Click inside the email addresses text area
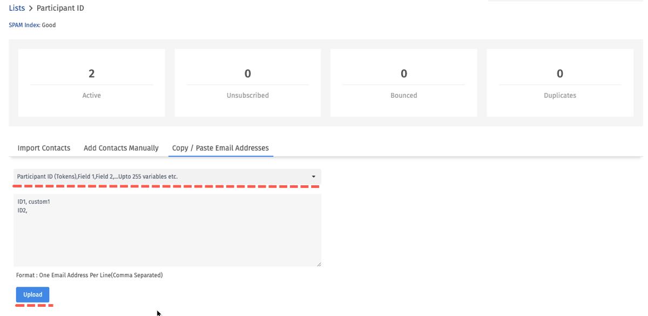648x316 pixels. [x=167, y=238]
